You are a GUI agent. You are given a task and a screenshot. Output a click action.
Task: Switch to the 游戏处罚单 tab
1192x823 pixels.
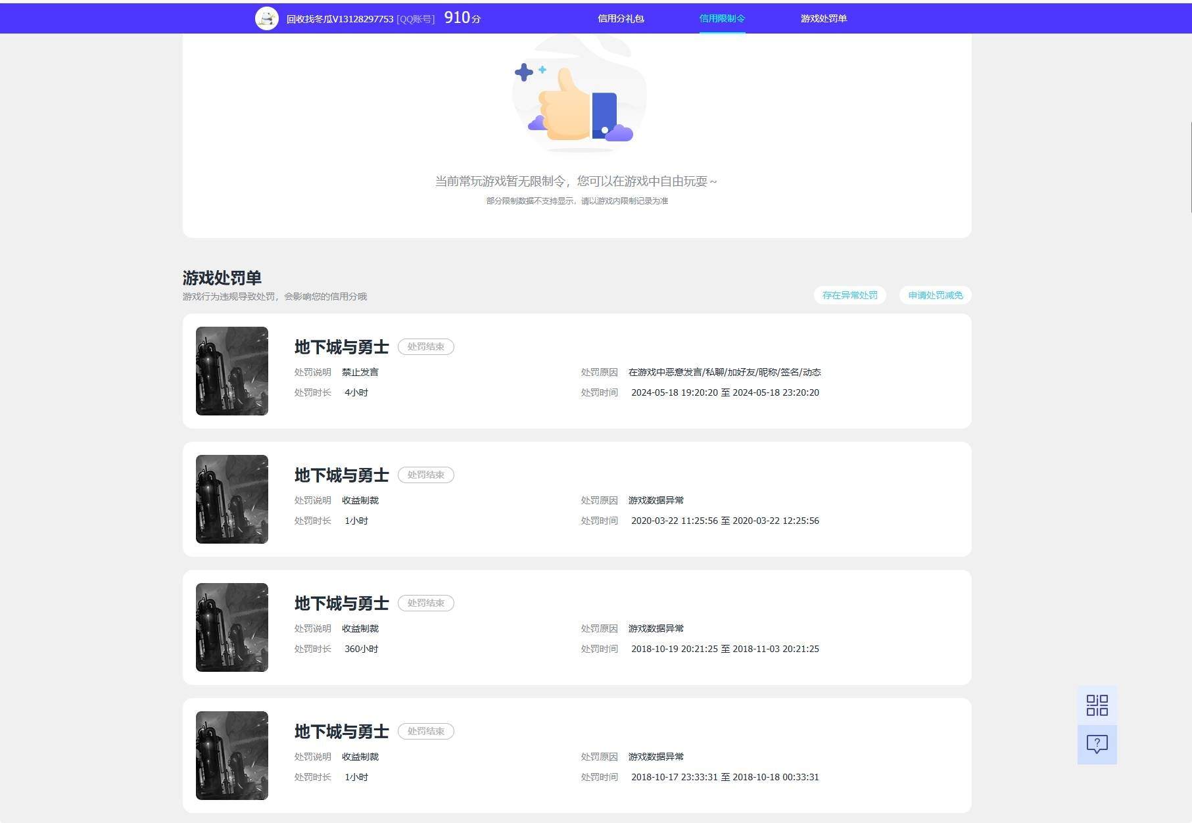[823, 18]
